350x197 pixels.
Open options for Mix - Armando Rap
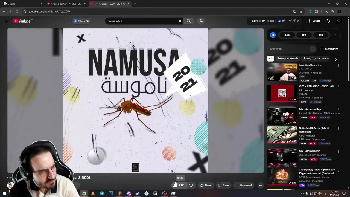point(339,110)
